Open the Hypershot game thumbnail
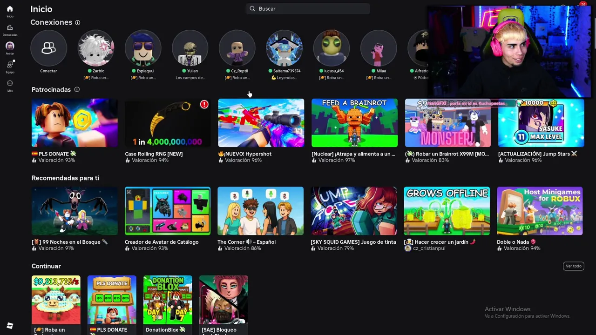Image resolution: width=596 pixels, height=335 pixels. point(261,123)
